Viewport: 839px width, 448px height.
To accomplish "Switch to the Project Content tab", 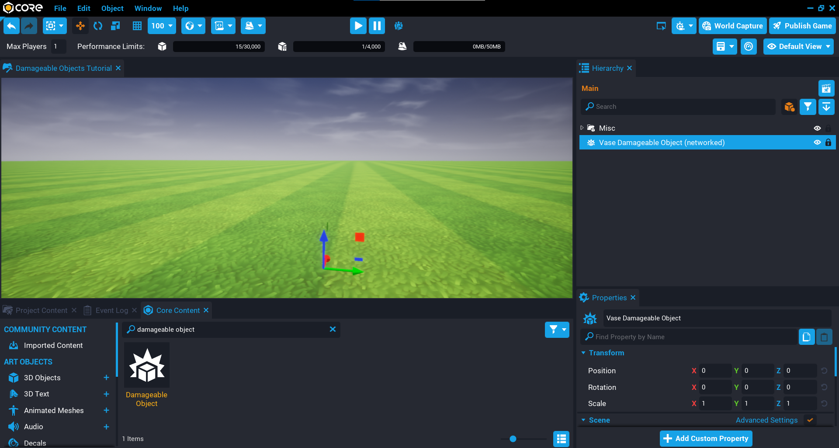I will tap(41, 310).
